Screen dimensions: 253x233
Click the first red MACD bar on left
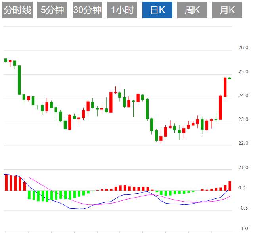[6, 182]
